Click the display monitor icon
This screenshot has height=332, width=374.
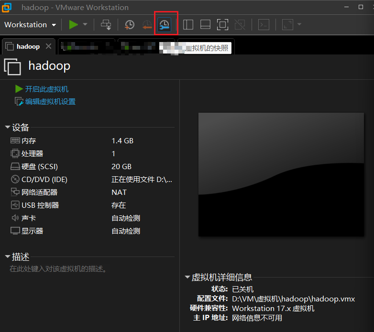pyautogui.click(x=15, y=231)
